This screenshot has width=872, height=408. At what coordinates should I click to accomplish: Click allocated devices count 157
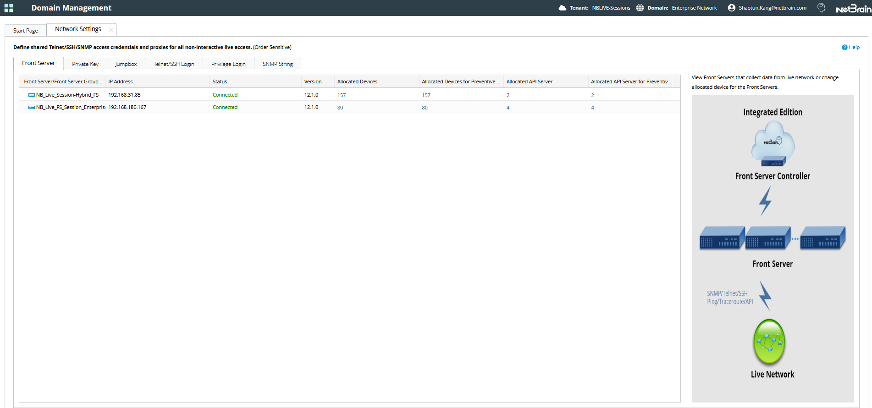[x=342, y=95]
